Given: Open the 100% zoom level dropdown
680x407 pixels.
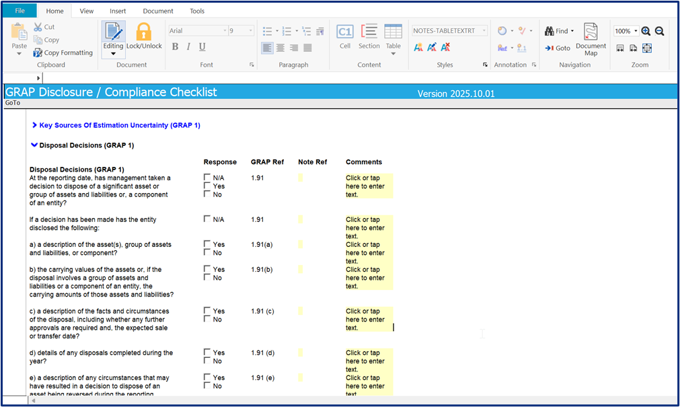Looking at the screenshot, I should point(636,31).
